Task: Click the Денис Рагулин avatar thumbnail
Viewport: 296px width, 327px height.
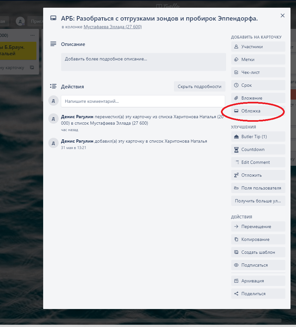Action: coord(53,119)
